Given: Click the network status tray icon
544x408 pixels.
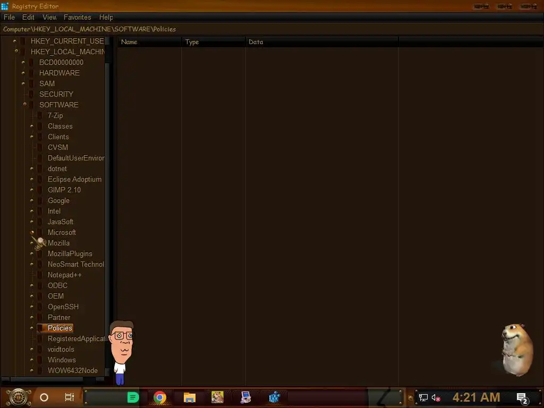Looking at the screenshot, I should tap(423, 397).
